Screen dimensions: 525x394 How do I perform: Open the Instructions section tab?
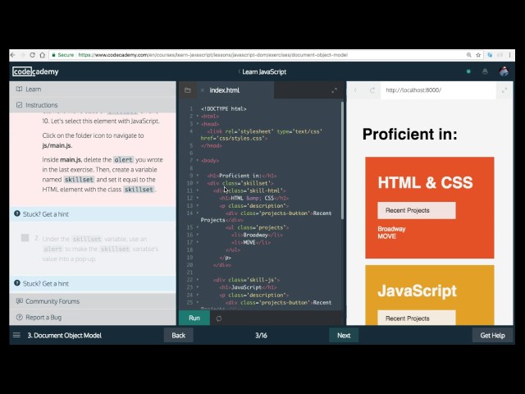[x=93, y=105]
